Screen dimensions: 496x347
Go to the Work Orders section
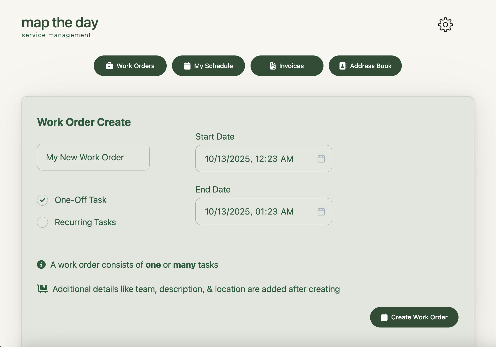point(130,66)
